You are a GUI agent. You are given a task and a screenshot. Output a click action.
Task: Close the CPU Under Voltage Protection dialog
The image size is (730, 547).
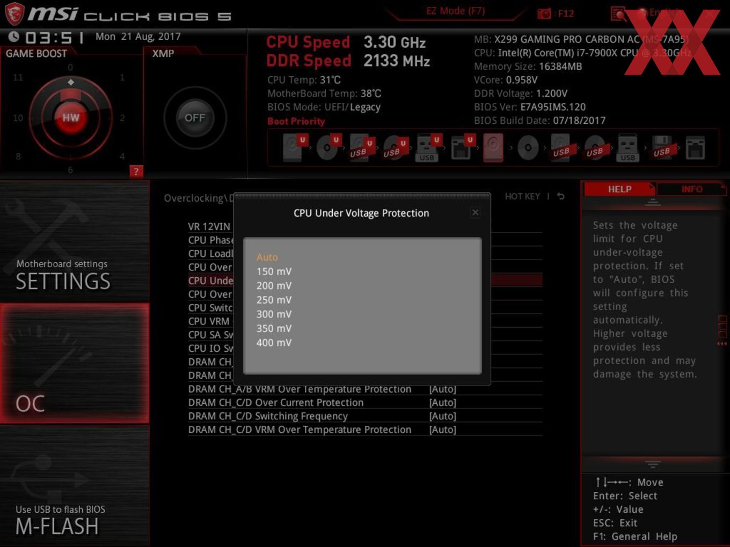point(475,212)
